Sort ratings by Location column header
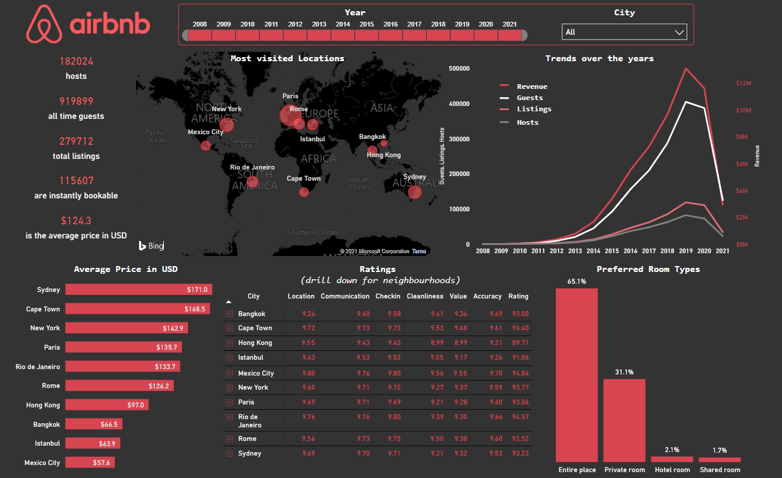 click(x=301, y=296)
